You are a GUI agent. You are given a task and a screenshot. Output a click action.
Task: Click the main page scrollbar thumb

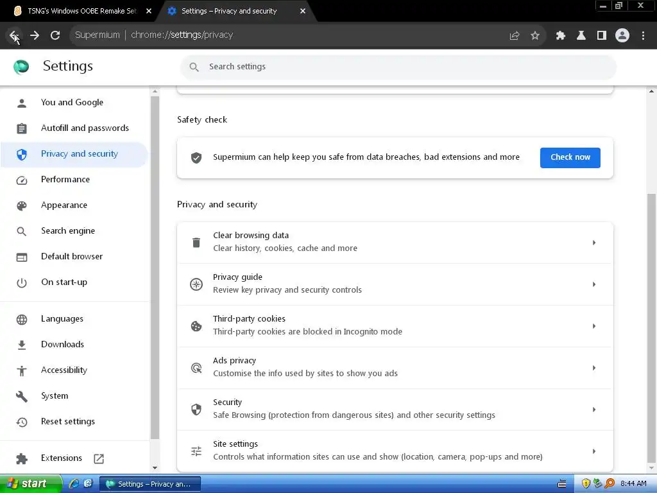pos(652,327)
